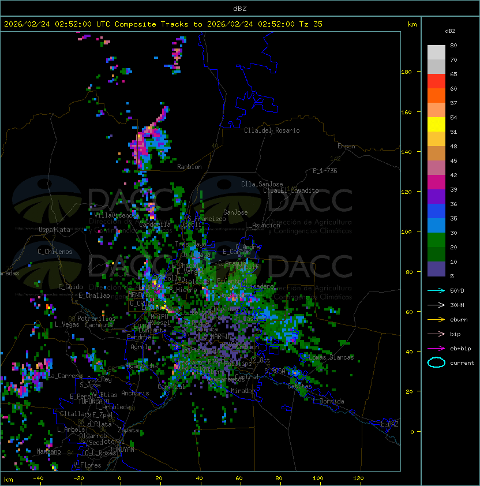
Task: Click the 'E_1-736' map label
Action: 325,171
